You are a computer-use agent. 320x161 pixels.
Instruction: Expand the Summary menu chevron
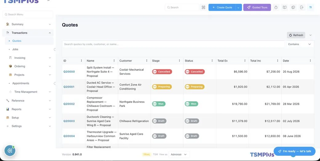(x=50, y=24)
